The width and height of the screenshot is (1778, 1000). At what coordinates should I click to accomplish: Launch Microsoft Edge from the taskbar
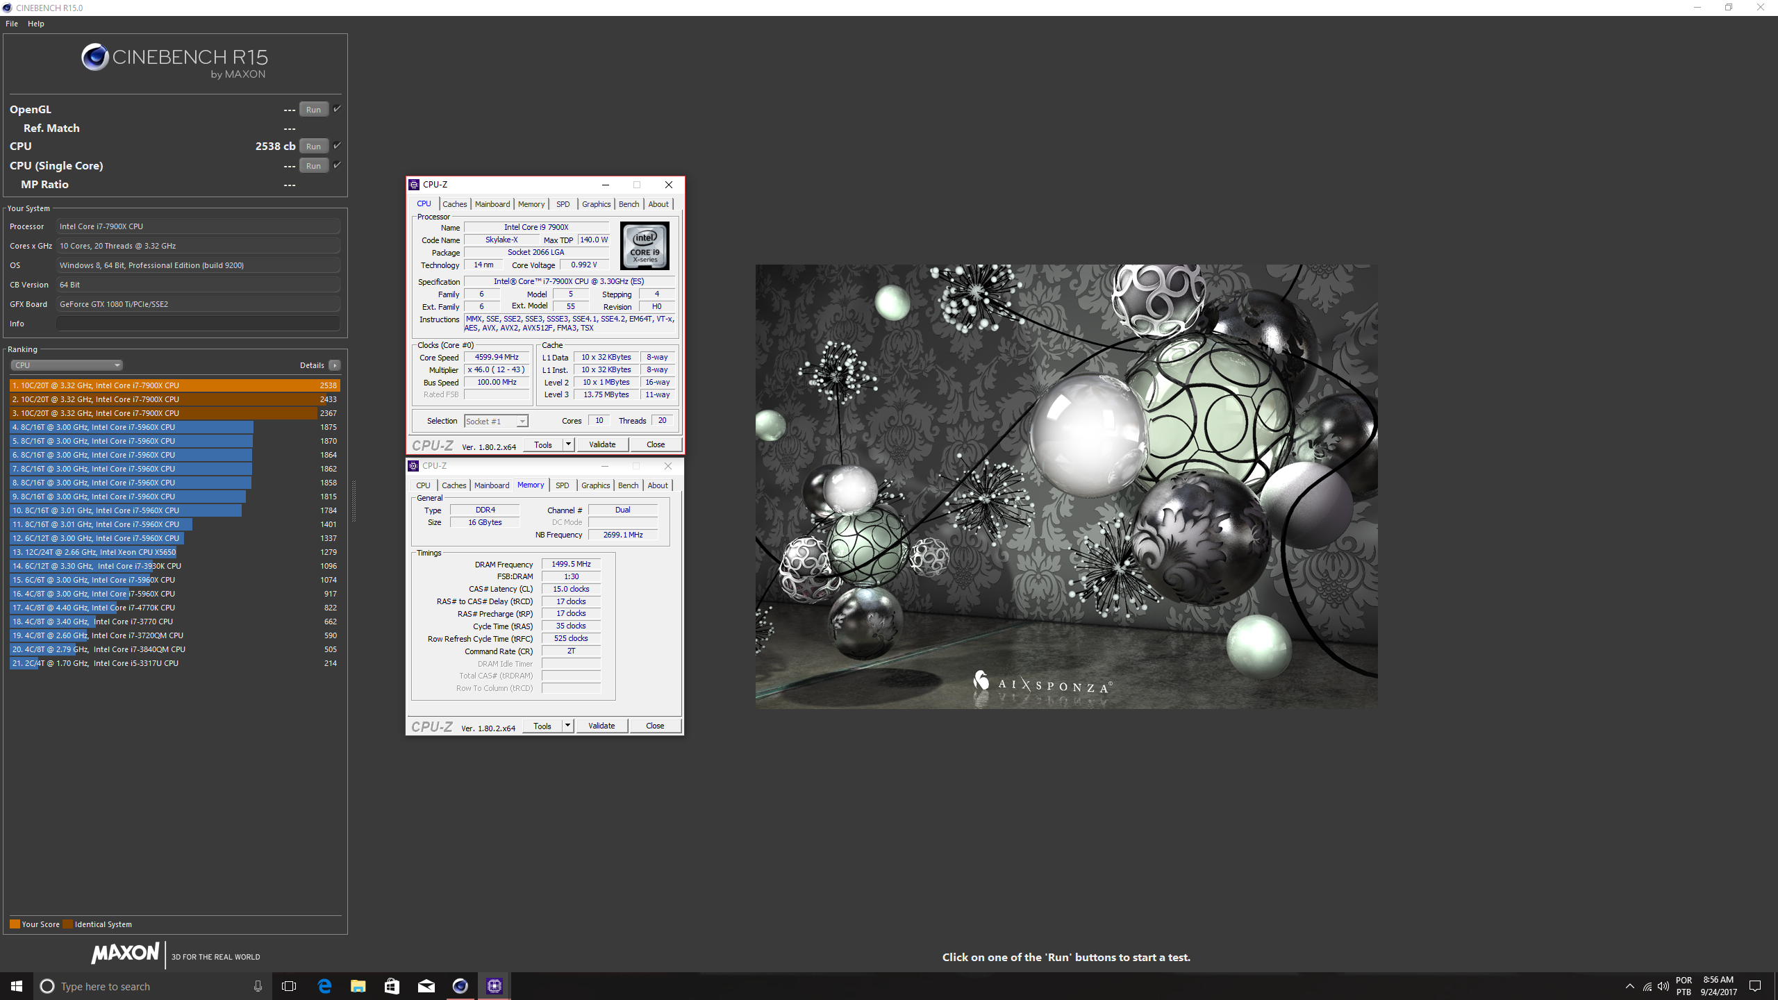(324, 986)
